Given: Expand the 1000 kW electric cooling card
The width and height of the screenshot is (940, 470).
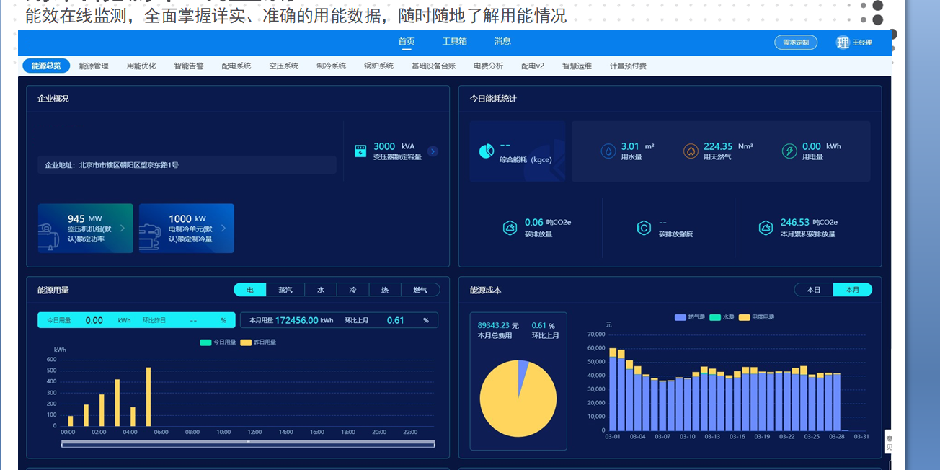Looking at the screenshot, I should point(223,229).
